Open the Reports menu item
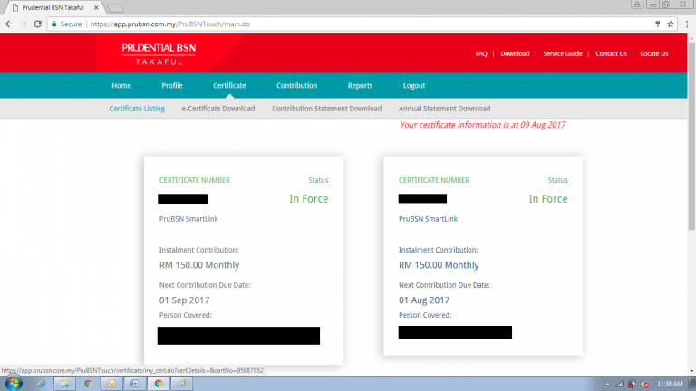 click(360, 86)
